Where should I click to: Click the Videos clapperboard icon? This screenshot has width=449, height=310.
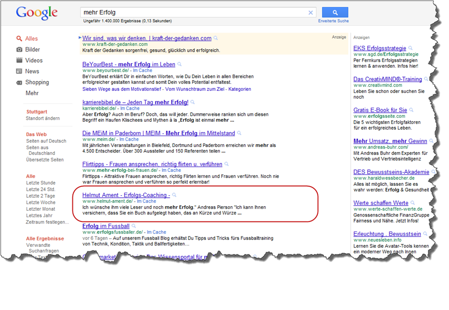point(19,60)
